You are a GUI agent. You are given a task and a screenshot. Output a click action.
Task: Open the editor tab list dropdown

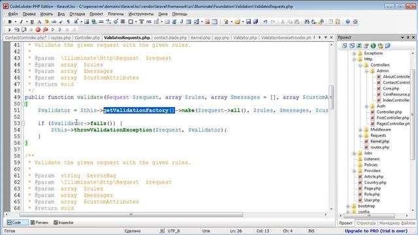[x=326, y=38]
